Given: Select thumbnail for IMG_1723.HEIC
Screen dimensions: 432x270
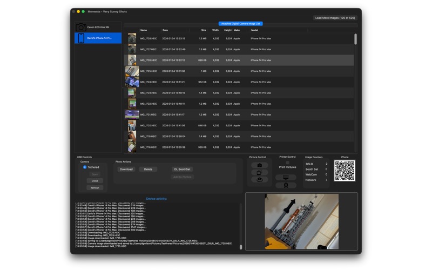Looking at the screenshot, I should tap(132, 93).
